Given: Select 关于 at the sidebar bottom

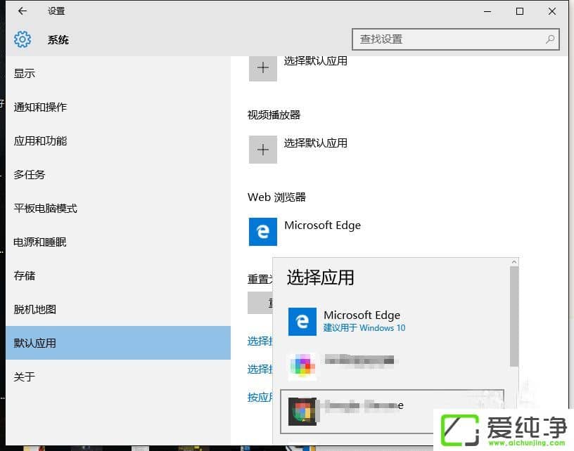Looking at the screenshot, I should (25, 377).
